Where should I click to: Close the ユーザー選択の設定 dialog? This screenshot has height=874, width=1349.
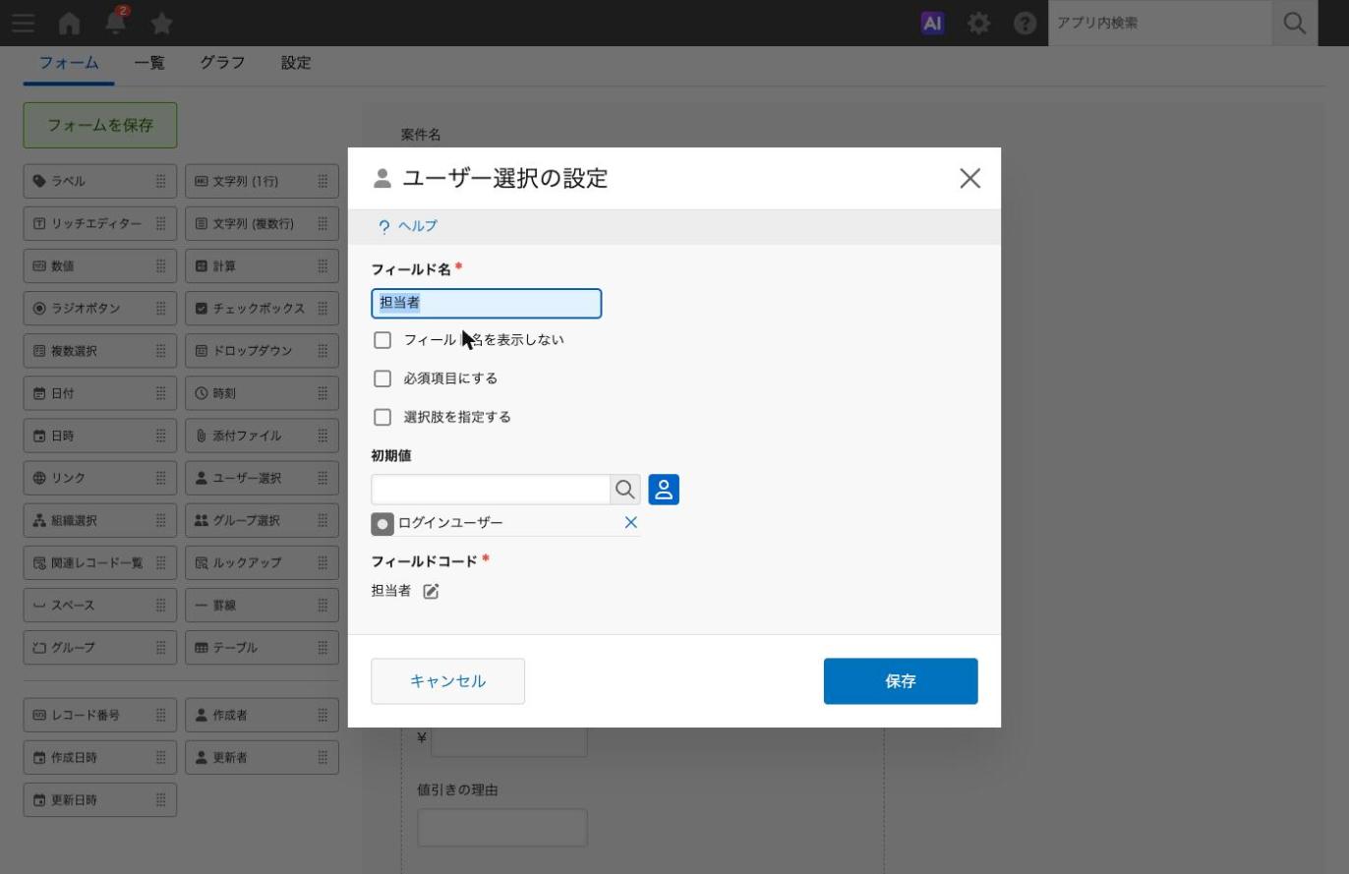(x=969, y=178)
